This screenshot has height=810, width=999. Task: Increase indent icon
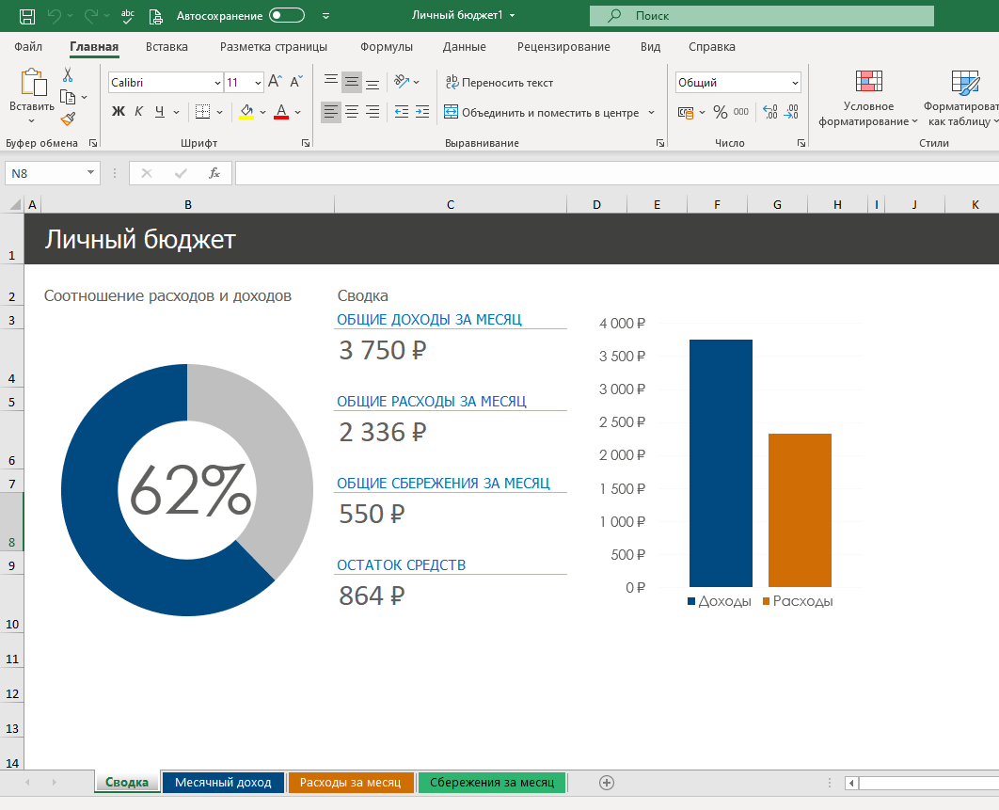pos(422,112)
